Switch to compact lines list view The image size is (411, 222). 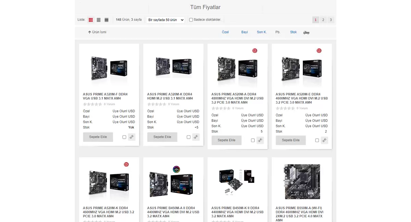pyautogui.click(x=99, y=20)
